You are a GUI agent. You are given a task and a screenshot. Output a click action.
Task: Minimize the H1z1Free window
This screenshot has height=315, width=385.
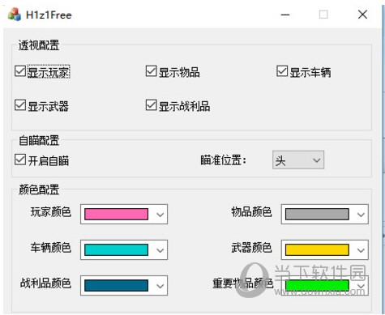point(285,15)
